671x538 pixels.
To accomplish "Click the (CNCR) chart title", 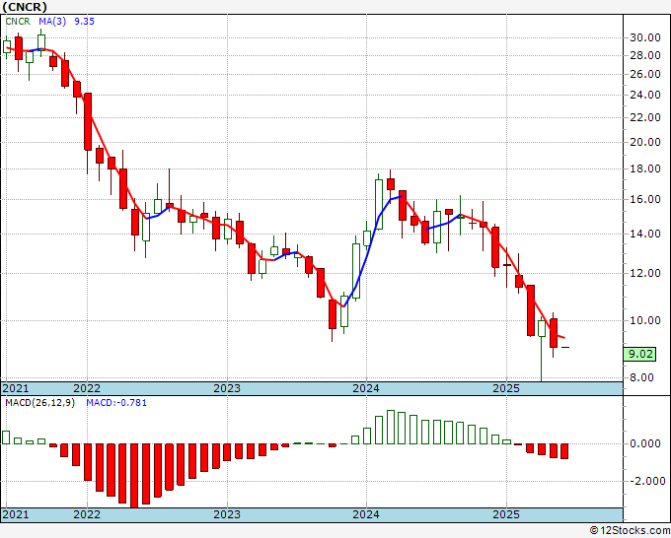I will pyautogui.click(x=25, y=7).
